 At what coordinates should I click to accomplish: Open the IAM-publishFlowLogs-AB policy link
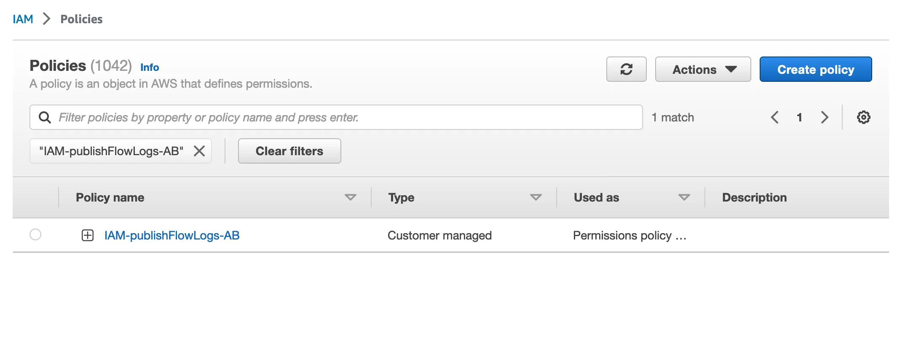tap(172, 235)
